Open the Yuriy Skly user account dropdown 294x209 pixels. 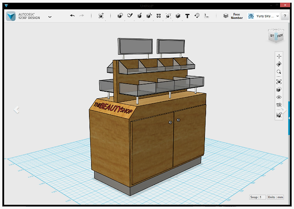pyautogui.click(x=263, y=16)
